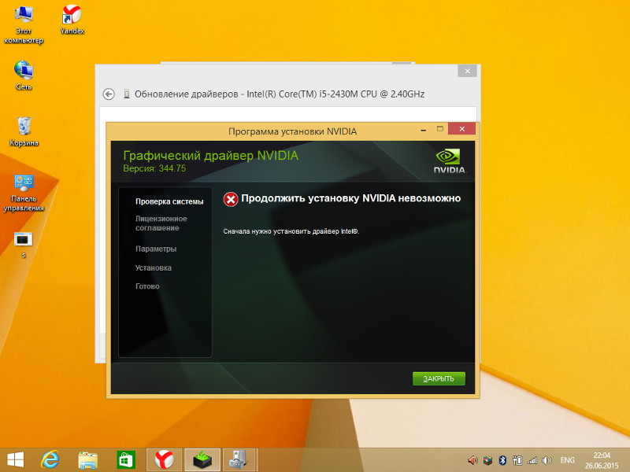Image resolution: width=630 pixels, height=472 pixels.
Task: Open Этот компьютер desktop icon
Action: 24,24
